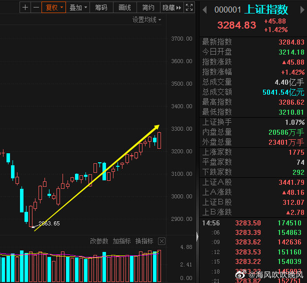Hide the side panel with 隐藏
Image resolution: width=307 pixels, height=283 pixels.
click(169, 8)
